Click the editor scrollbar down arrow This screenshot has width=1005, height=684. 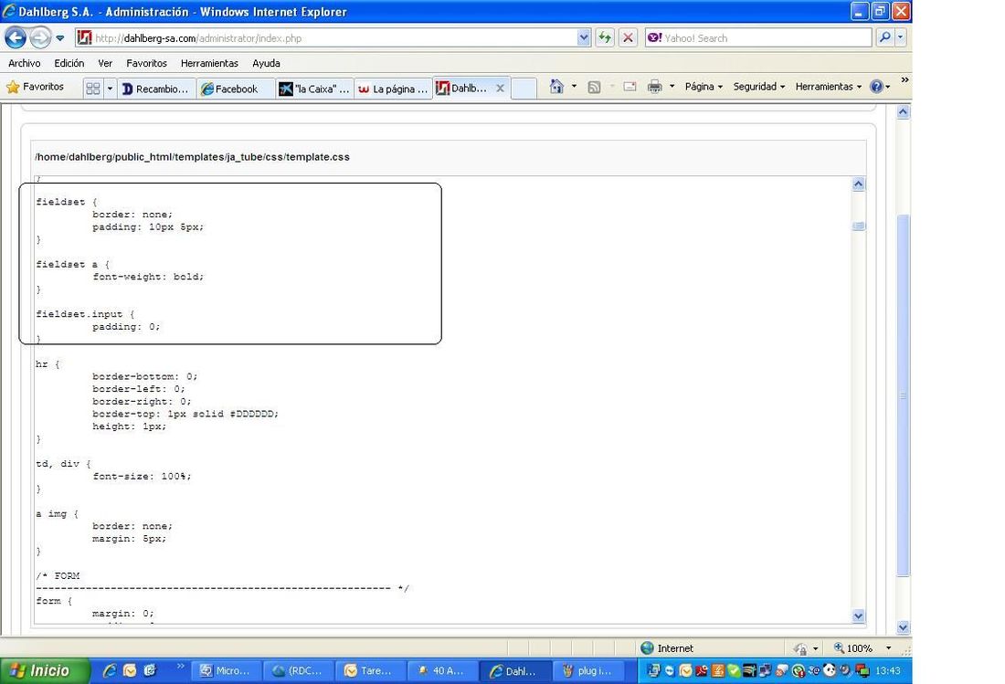[x=858, y=616]
